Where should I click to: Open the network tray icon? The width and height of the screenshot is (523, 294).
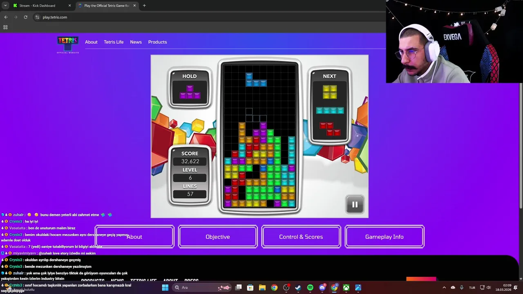coord(482,287)
